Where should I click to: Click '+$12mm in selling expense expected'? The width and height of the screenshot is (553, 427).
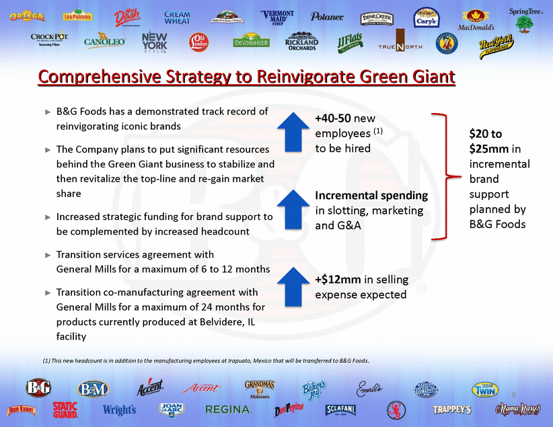361,286
